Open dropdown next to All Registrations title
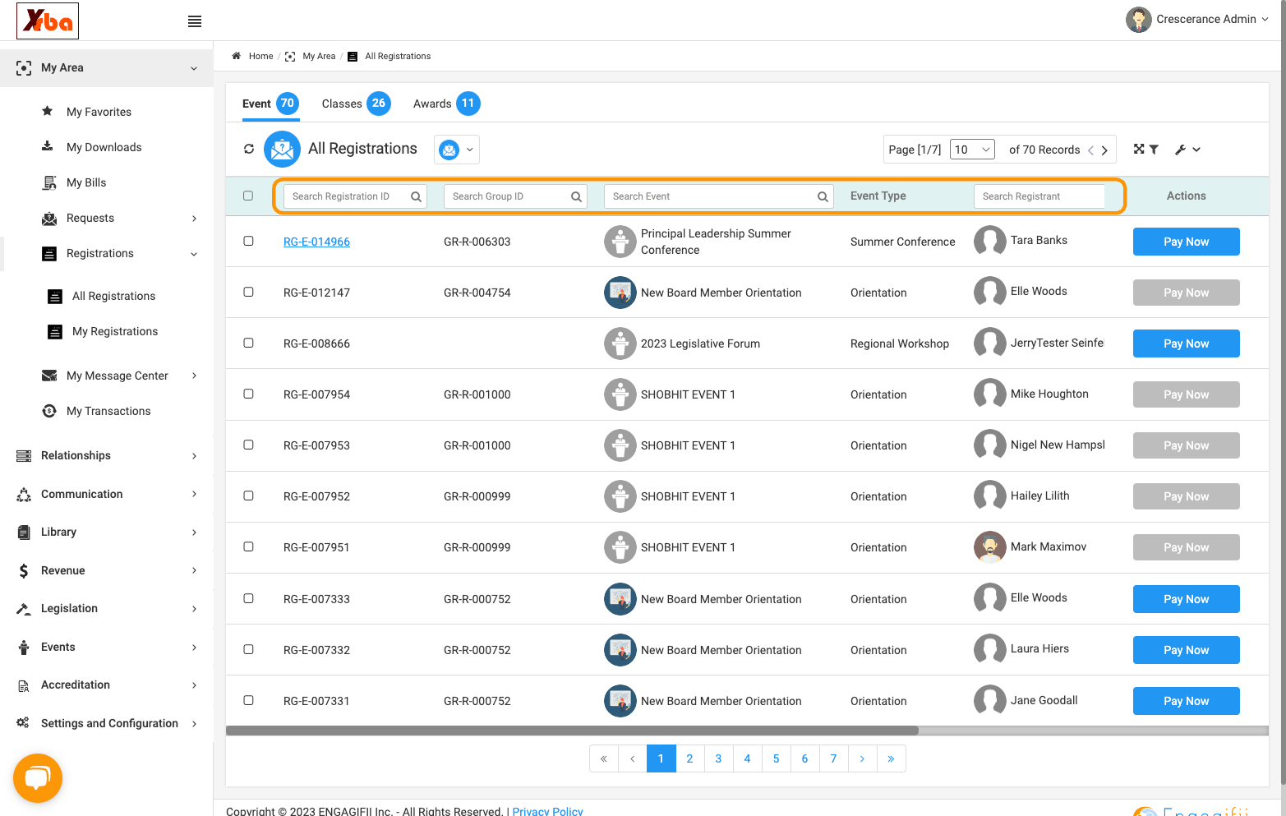The image size is (1286, 816). click(457, 150)
